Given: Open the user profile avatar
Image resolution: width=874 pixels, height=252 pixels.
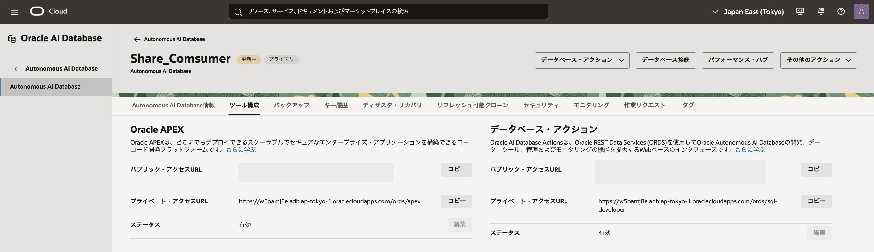Looking at the screenshot, I should [x=861, y=12].
